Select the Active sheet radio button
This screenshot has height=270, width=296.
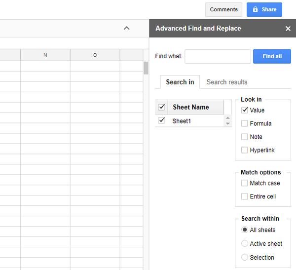pos(245,243)
